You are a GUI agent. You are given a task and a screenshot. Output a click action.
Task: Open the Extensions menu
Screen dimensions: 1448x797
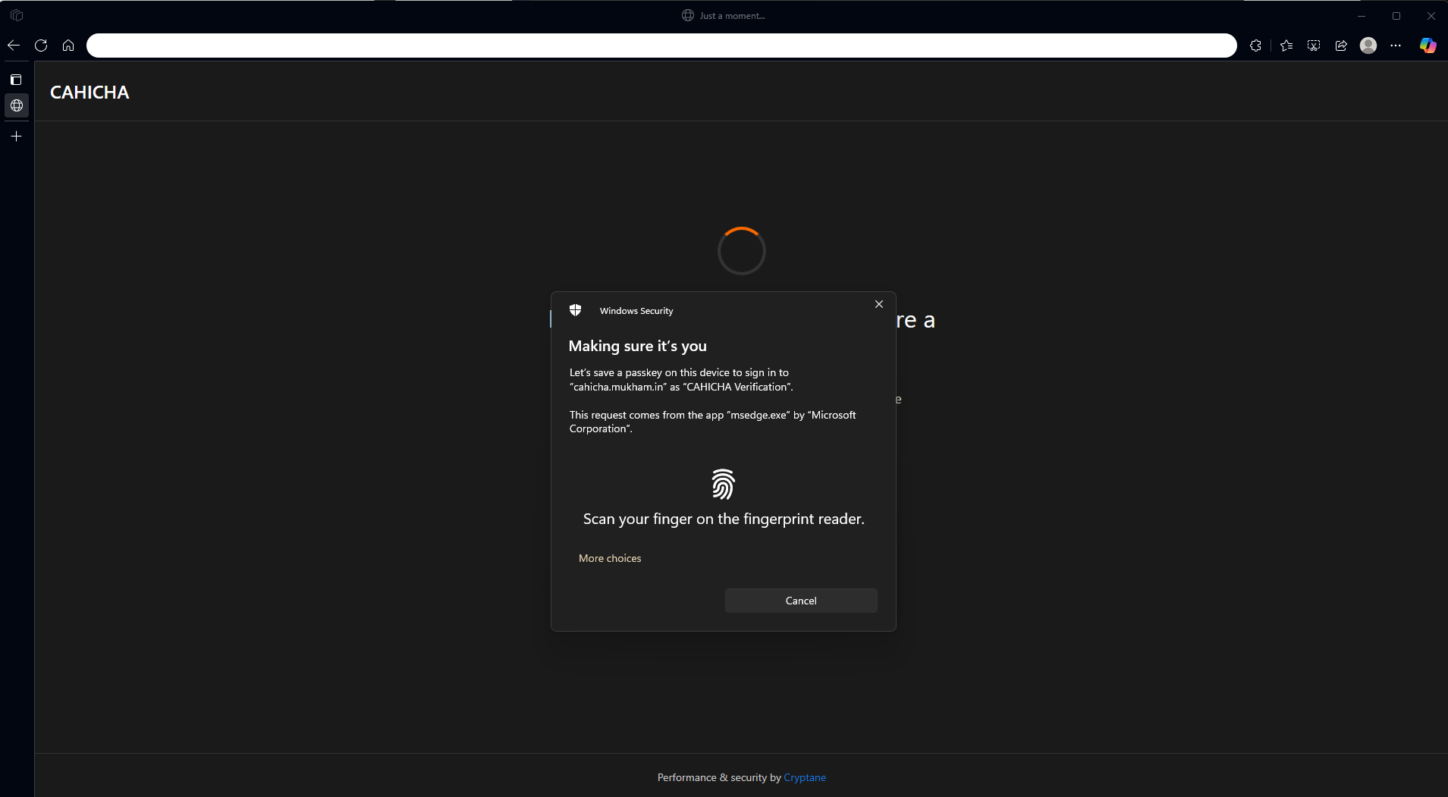1255,45
